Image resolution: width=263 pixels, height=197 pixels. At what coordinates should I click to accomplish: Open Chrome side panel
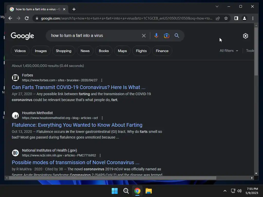point(236,18)
